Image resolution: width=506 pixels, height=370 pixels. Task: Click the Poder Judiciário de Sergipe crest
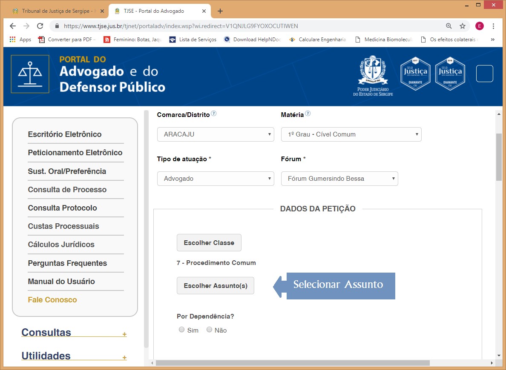(373, 74)
